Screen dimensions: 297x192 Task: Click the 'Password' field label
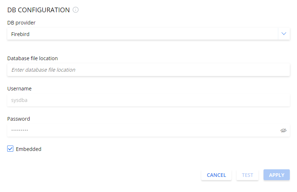(x=19, y=119)
